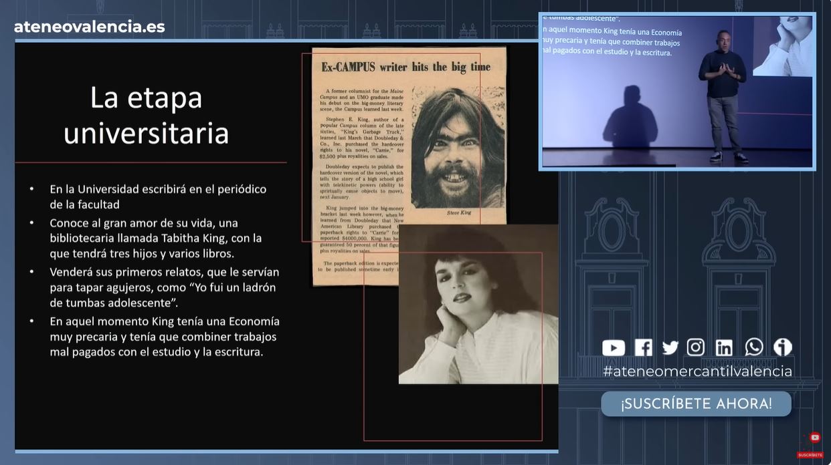Click the slide title "La etapa universitaria"
Viewport: 831px width, 465px height.
point(147,115)
